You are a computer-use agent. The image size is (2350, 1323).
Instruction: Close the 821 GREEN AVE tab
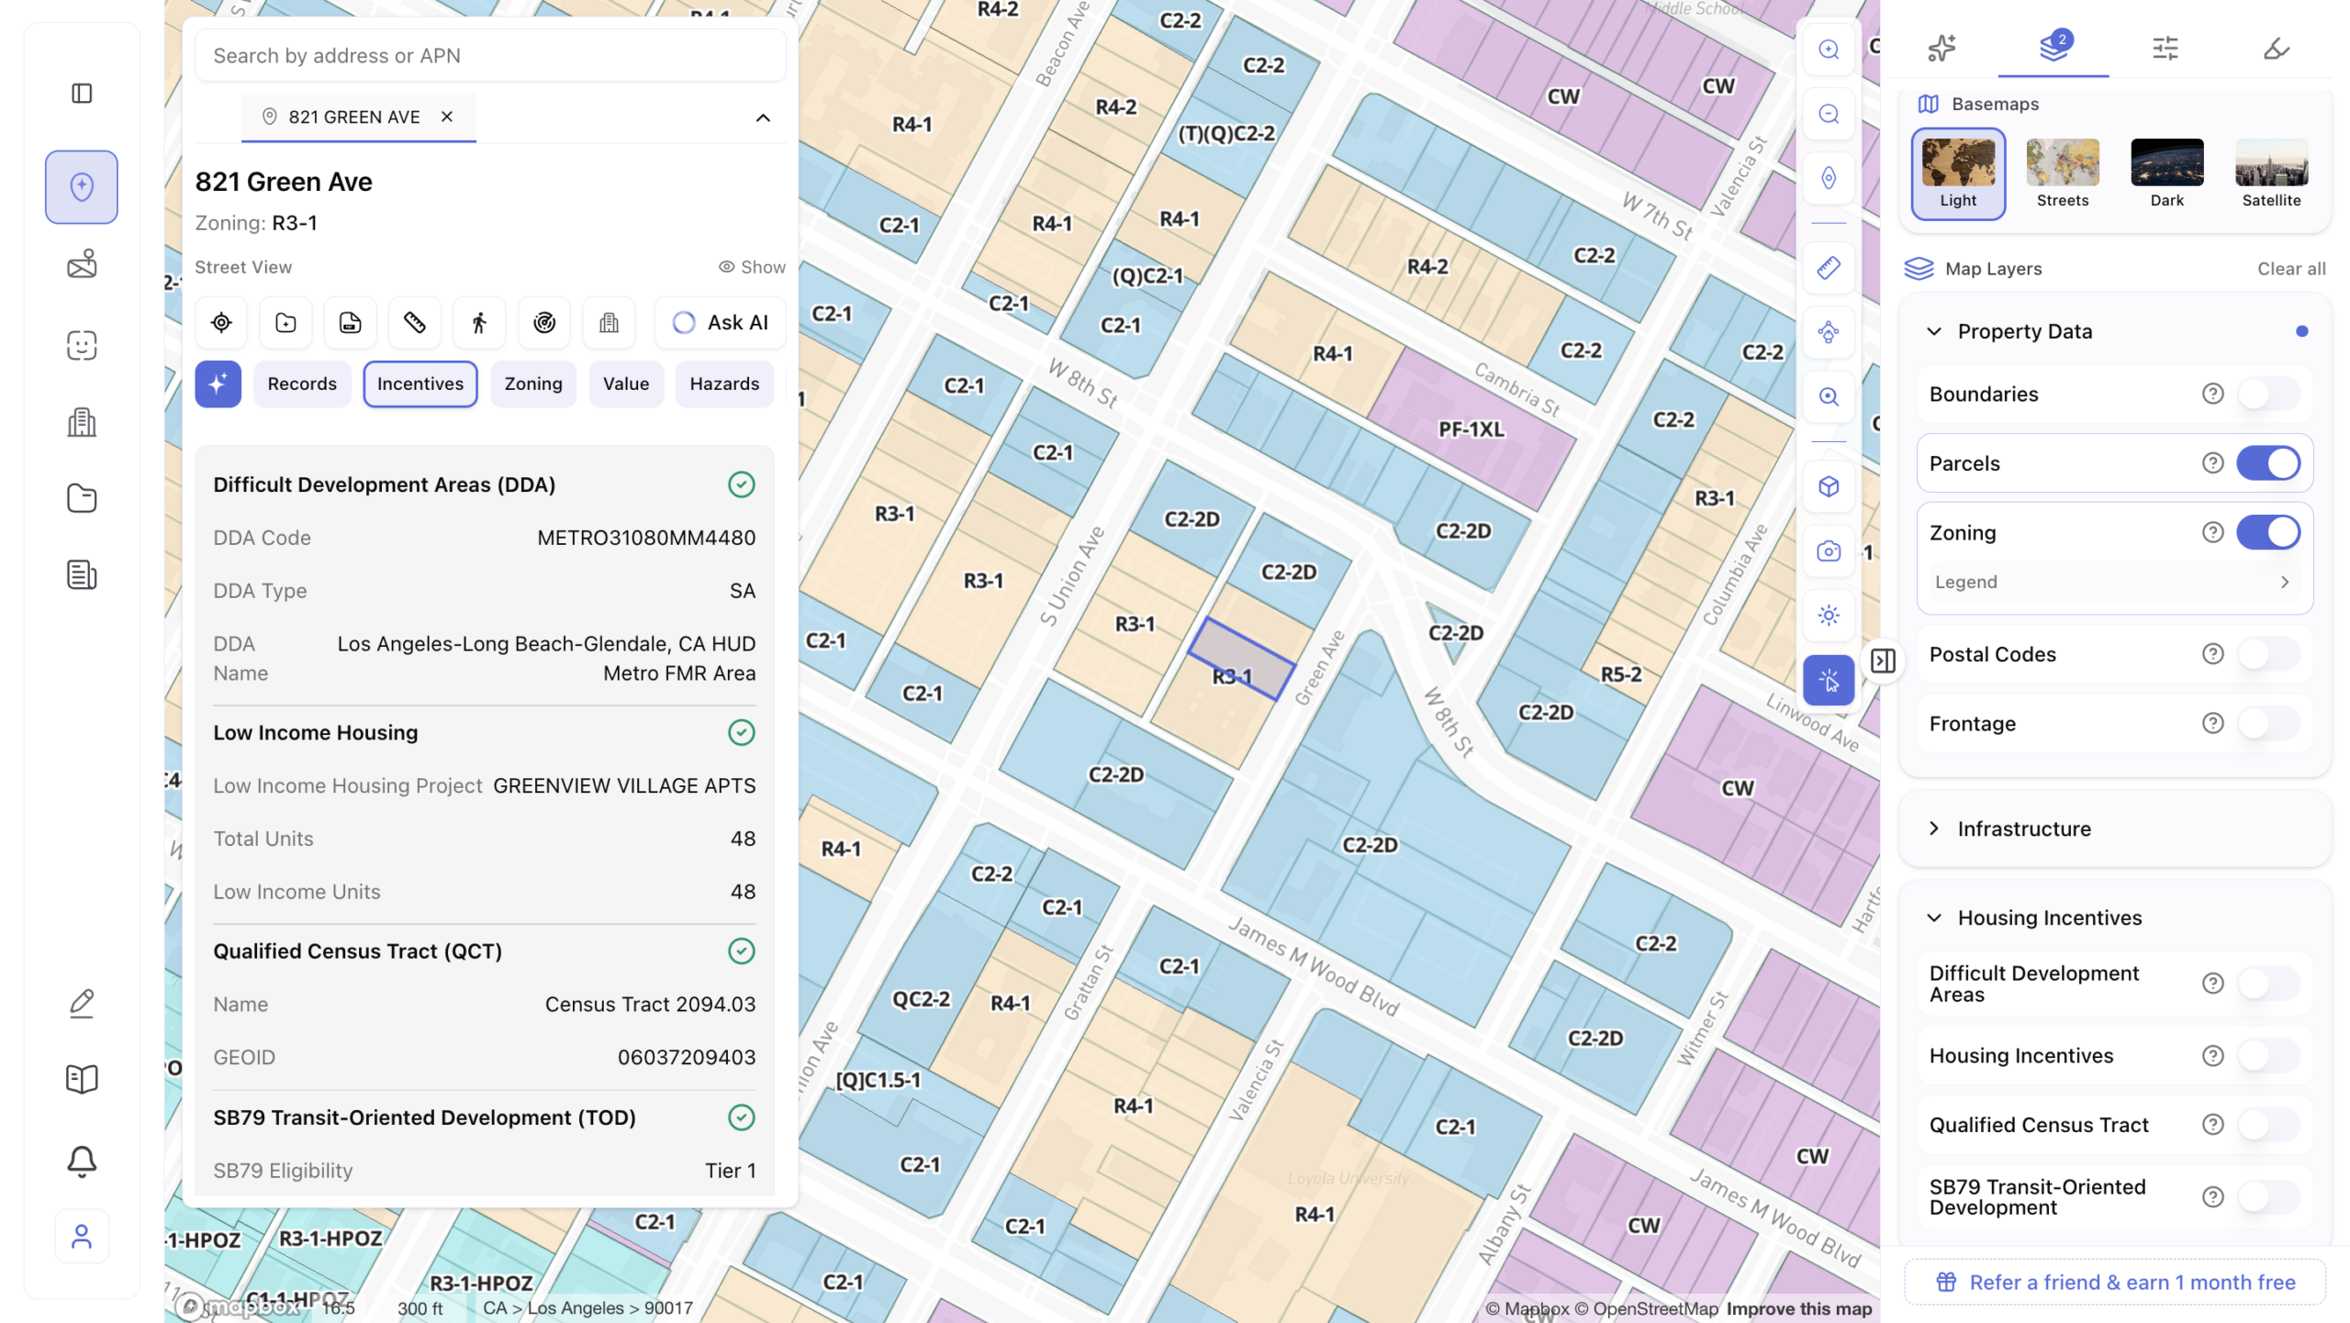(x=446, y=117)
